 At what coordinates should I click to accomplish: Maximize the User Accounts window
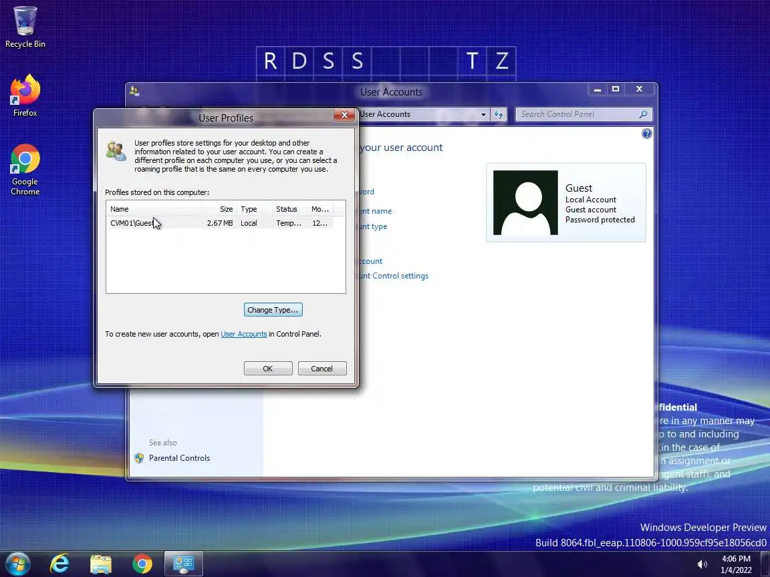[x=616, y=89]
